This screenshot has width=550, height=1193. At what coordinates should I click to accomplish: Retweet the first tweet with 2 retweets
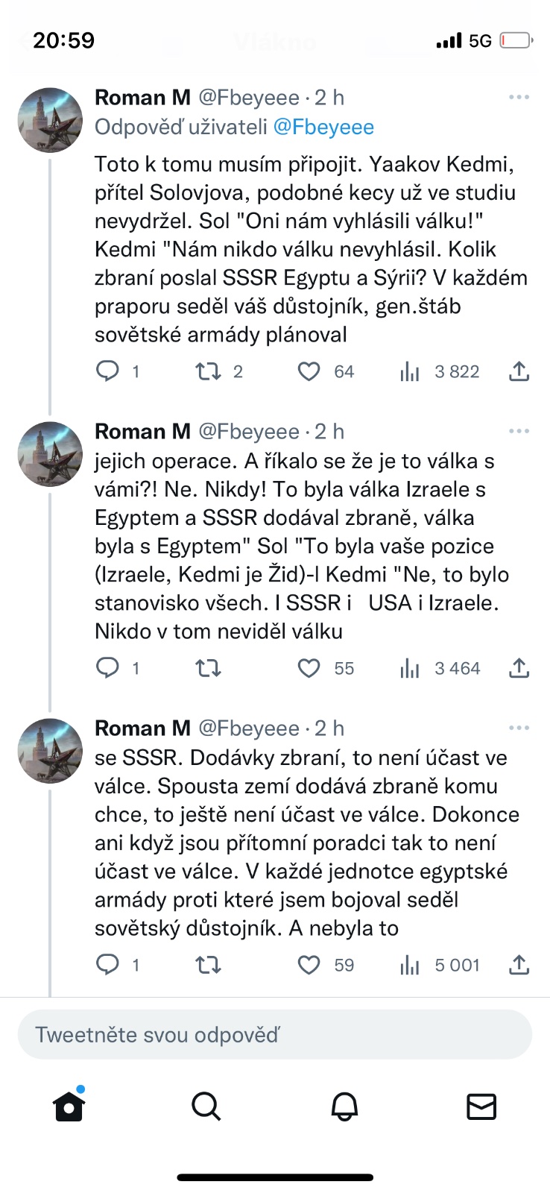(x=207, y=371)
